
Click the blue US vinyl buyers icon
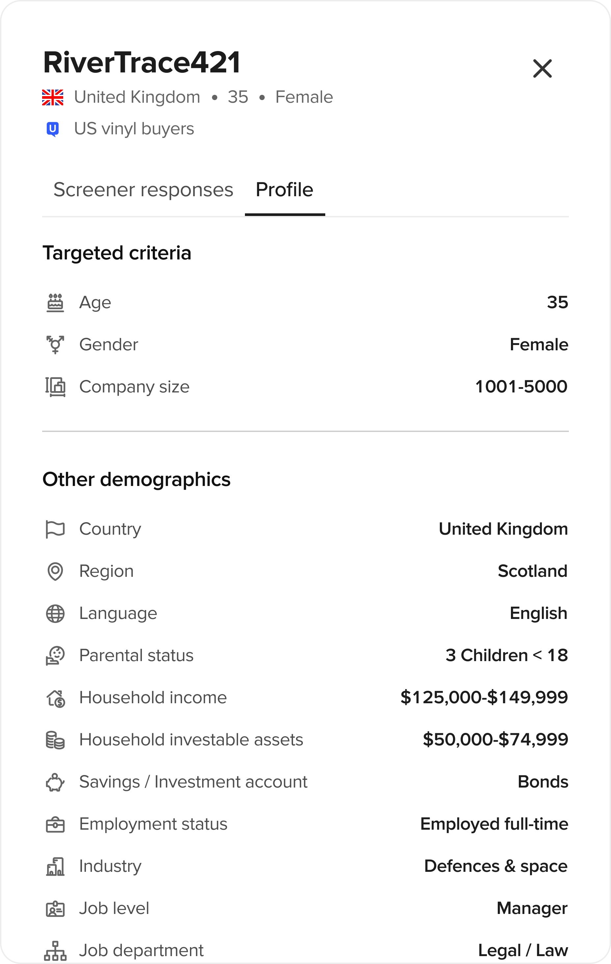coord(53,129)
